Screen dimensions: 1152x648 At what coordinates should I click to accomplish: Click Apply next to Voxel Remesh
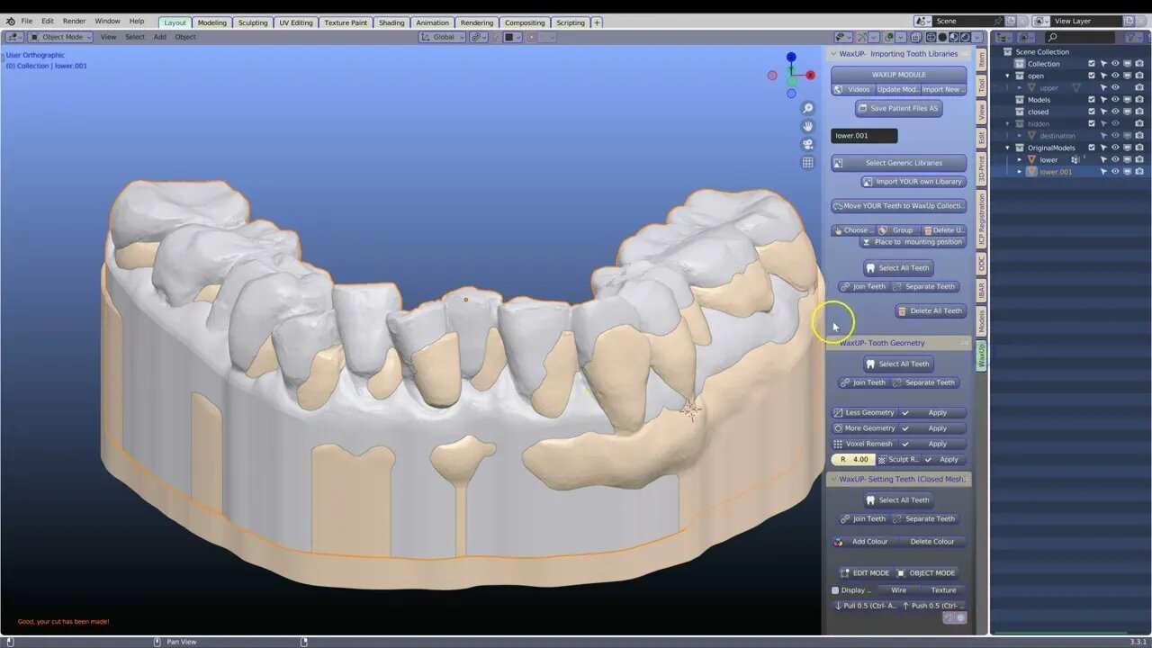click(x=932, y=444)
